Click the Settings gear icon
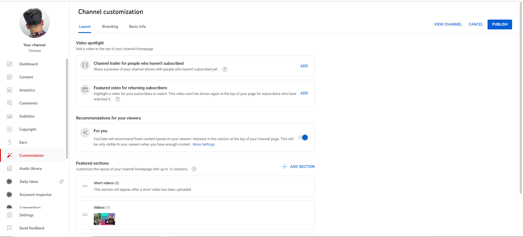523x237 pixels. point(10,215)
